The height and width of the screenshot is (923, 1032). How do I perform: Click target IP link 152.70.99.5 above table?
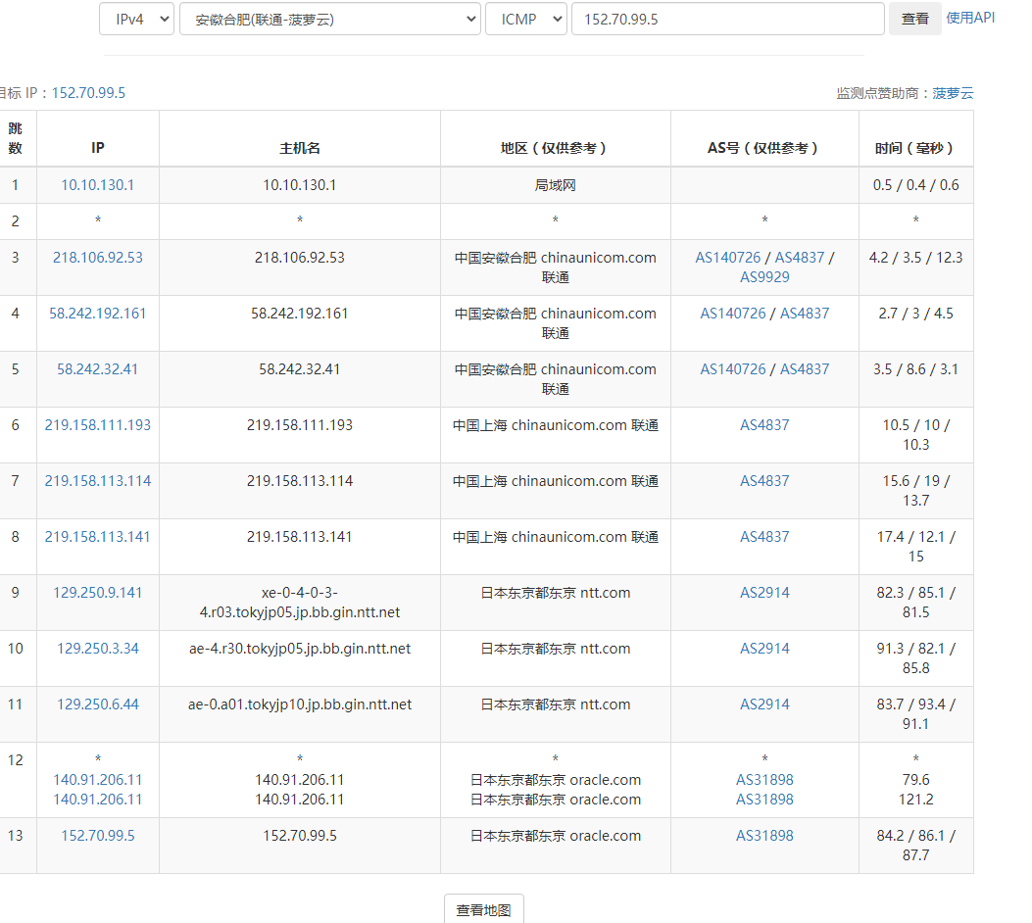tap(88, 93)
